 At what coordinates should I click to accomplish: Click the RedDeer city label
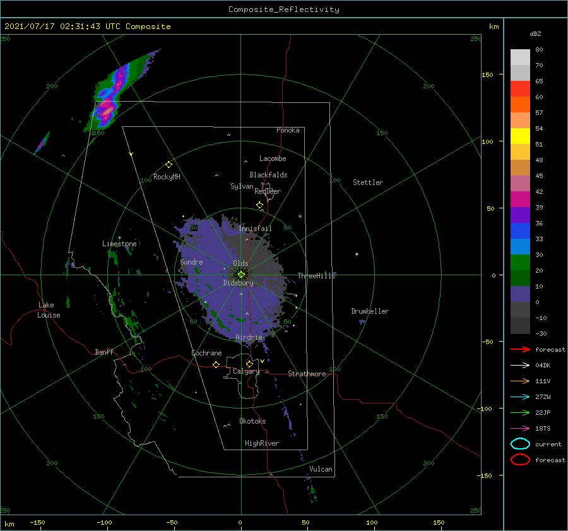coord(268,191)
